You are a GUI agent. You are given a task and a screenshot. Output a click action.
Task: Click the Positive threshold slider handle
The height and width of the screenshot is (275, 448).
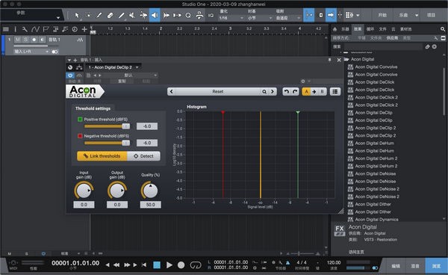point(125,126)
